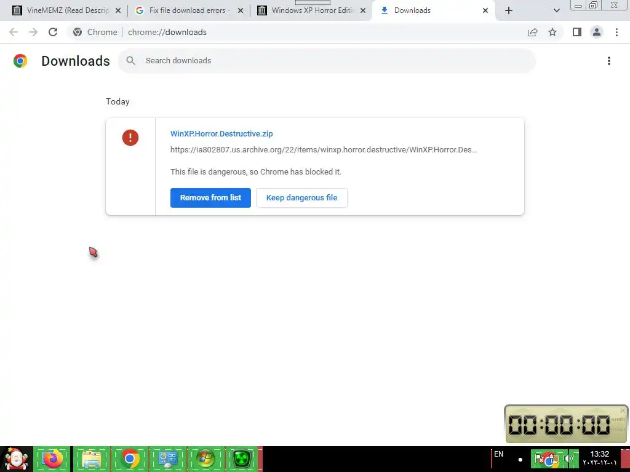Share this page icon
630x472 pixels.
(x=533, y=32)
